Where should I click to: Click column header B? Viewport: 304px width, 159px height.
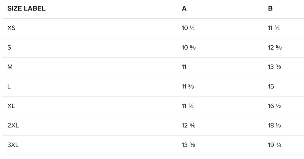pos(270,9)
